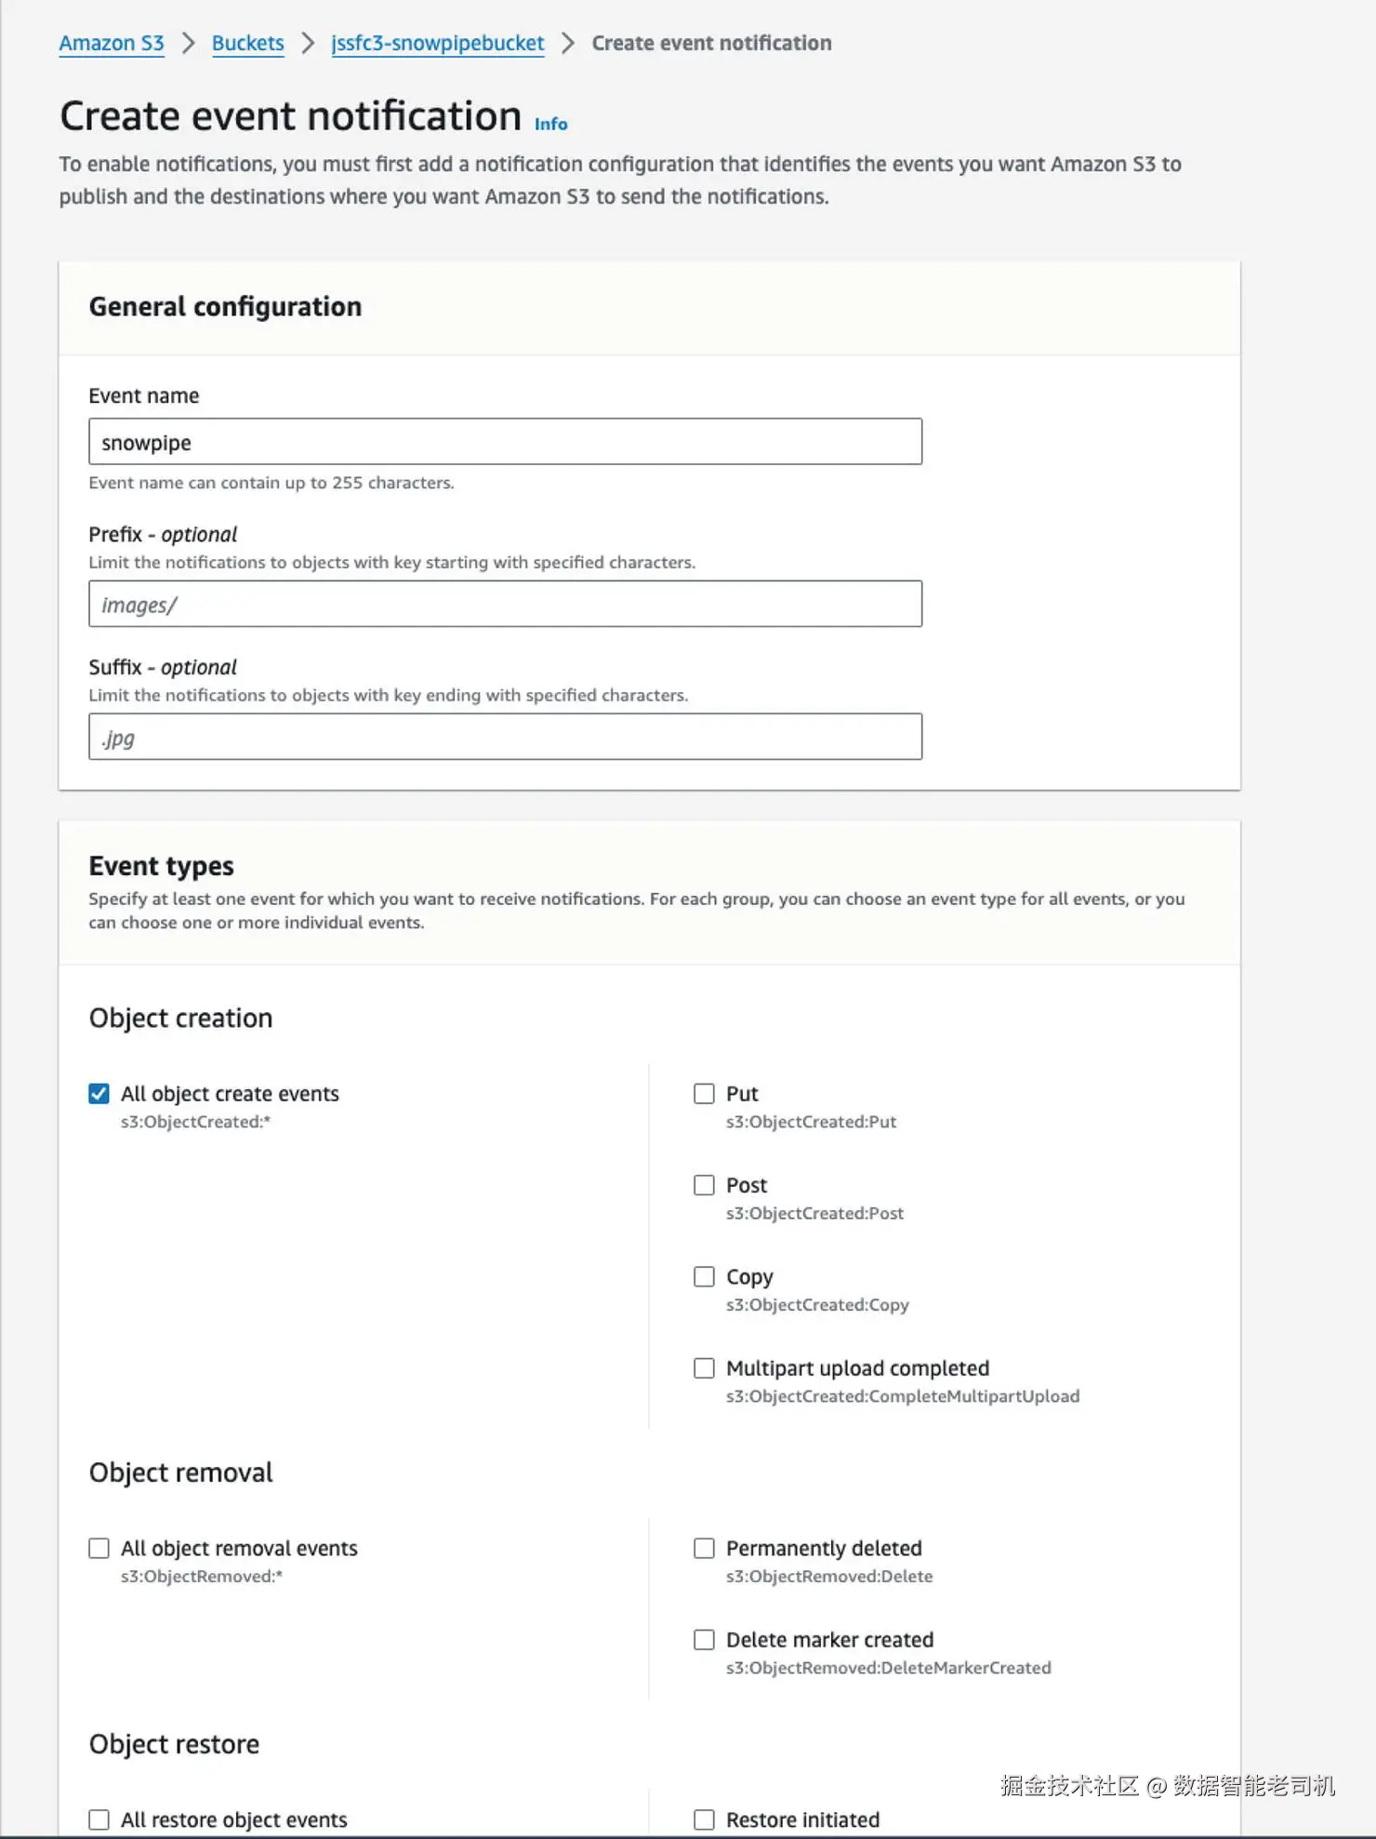Enable All restore object events
The width and height of the screenshot is (1376, 1839).
[x=99, y=1820]
